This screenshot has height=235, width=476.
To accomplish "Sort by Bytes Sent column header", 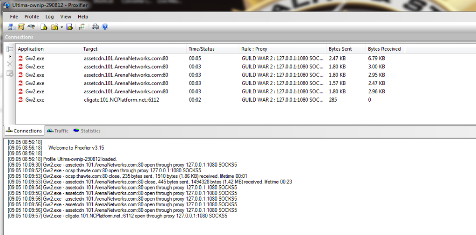I will point(346,49).
